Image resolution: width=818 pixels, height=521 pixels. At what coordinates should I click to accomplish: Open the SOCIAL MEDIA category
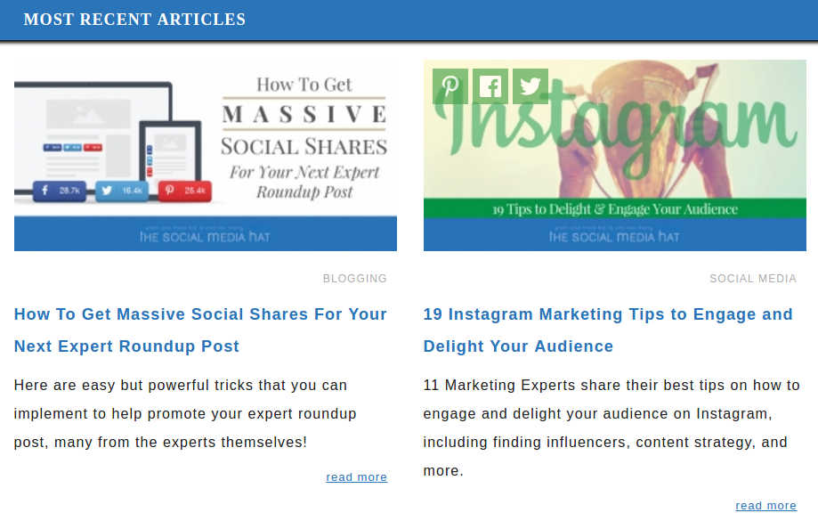[x=752, y=278]
